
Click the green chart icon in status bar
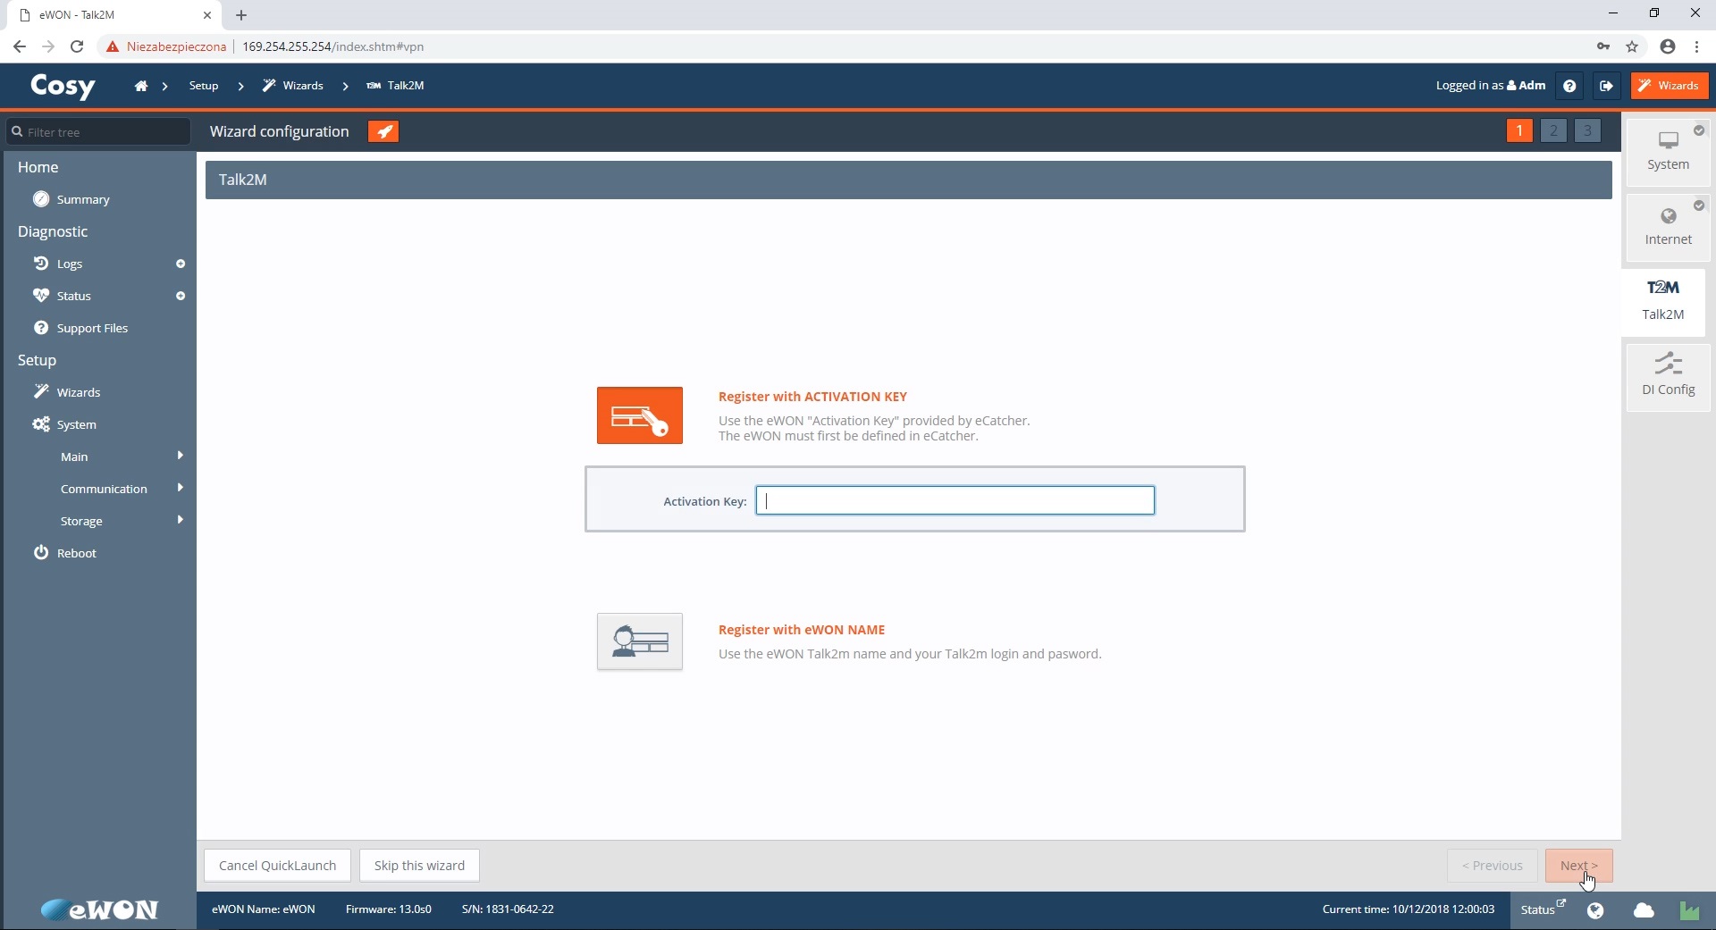[x=1689, y=909]
